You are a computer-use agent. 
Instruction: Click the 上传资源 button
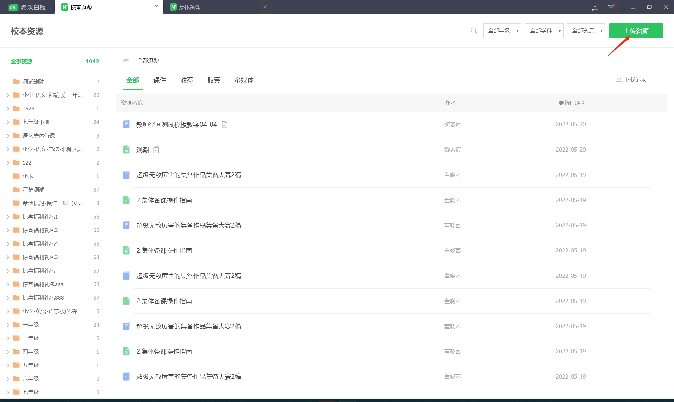pyautogui.click(x=636, y=31)
